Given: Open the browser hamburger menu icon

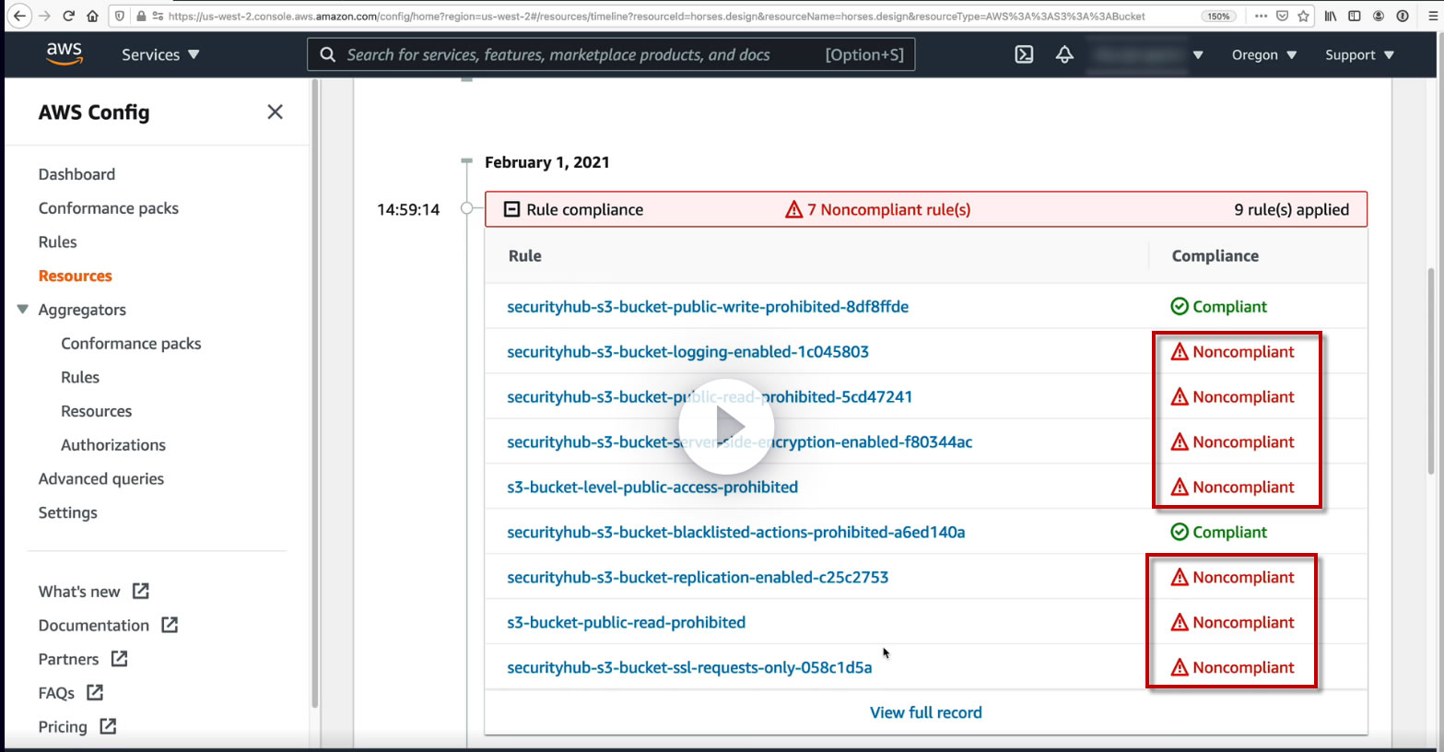Looking at the screenshot, I should click(x=1432, y=16).
